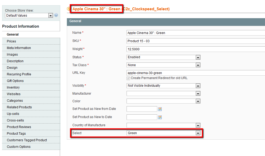Click the SKU input field
The width and height of the screenshot is (265, 156).
[196, 41]
